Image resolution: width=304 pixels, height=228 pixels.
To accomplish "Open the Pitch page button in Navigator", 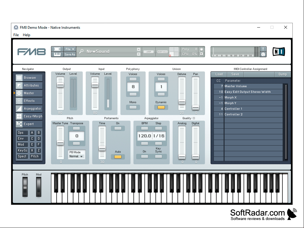I will pos(35,156).
